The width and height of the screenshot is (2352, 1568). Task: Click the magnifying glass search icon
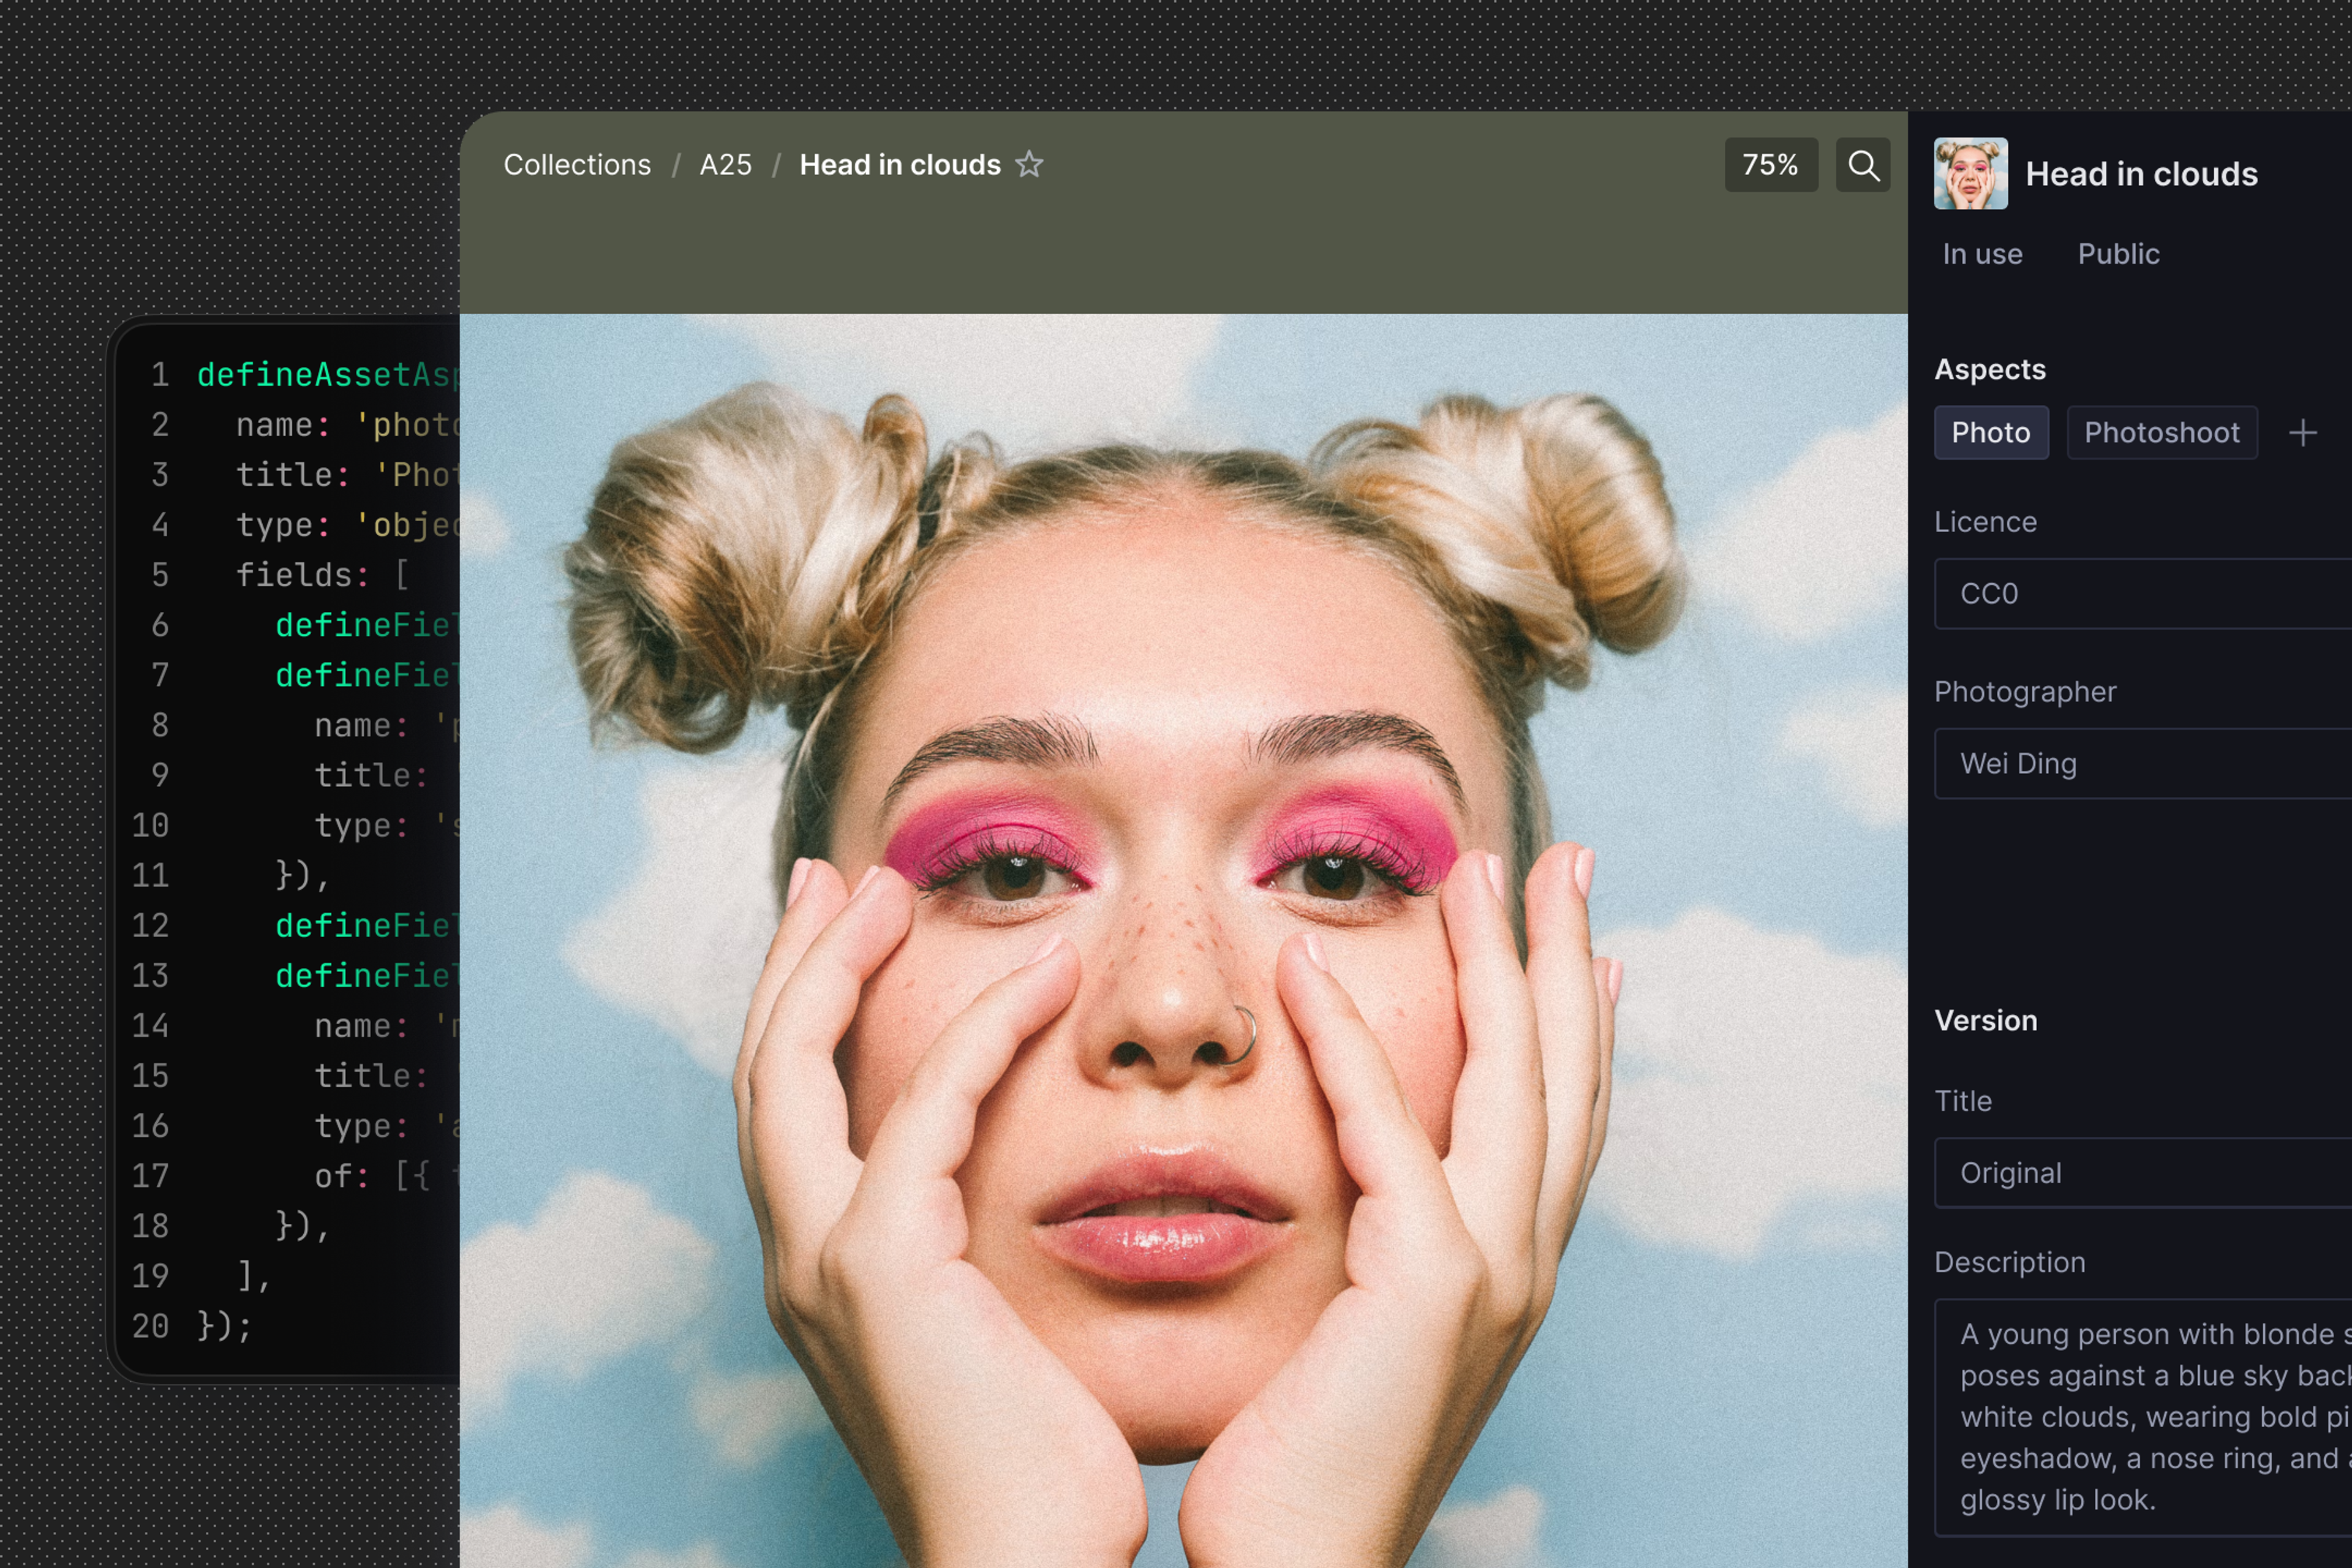click(1862, 165)
